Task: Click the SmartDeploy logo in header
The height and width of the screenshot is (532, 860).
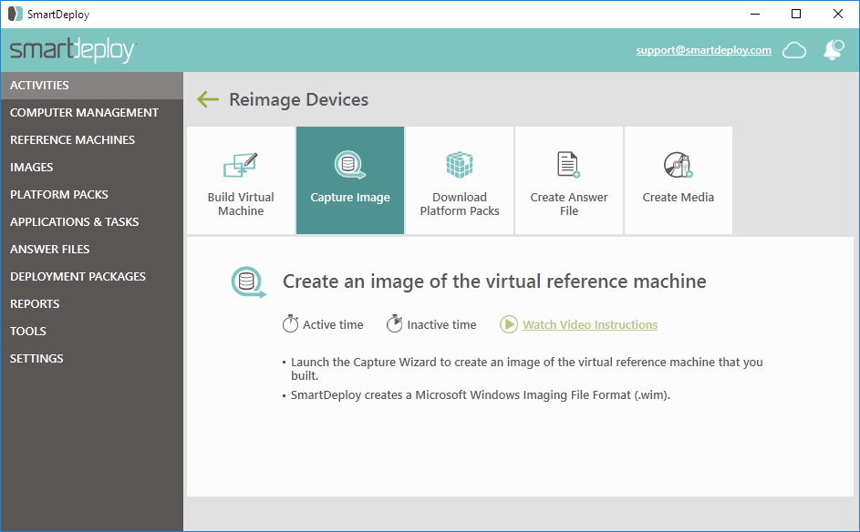Action: (x=73, y=50)
